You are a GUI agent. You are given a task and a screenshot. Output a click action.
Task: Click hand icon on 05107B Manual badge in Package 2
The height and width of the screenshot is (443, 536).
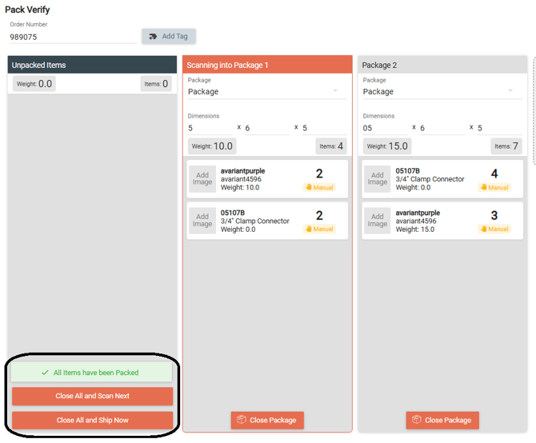tap(483, 187)
